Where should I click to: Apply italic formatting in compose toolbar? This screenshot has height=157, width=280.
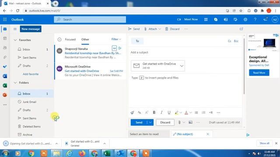pyautogui.click(x=161, y=113)
